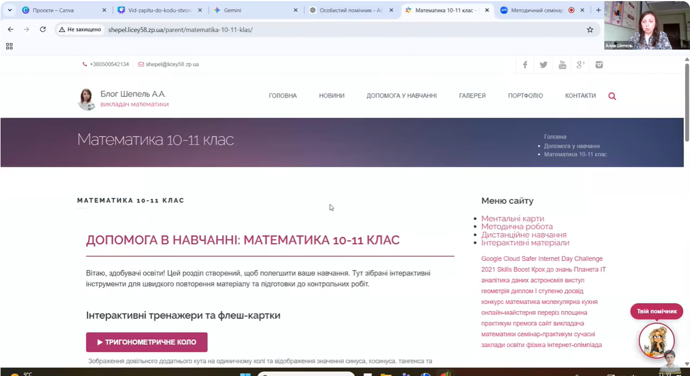Expand 'Допомога у навчанні' navigation menu
The width and height of the screenshot is (690, 376).
pyautogui.click(x=401, y=96)
